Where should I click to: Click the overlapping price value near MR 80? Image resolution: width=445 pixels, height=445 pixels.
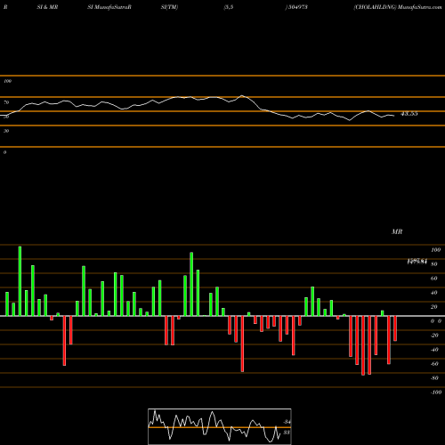coord(417,261)
